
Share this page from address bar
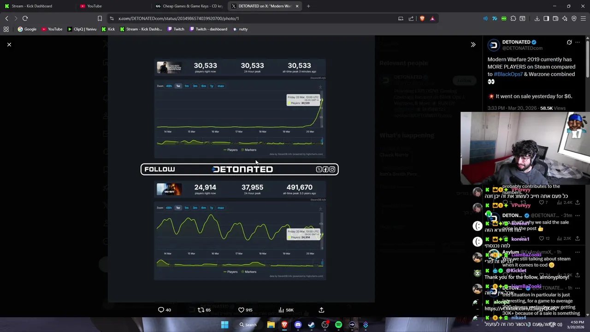(x=411, y=18)
